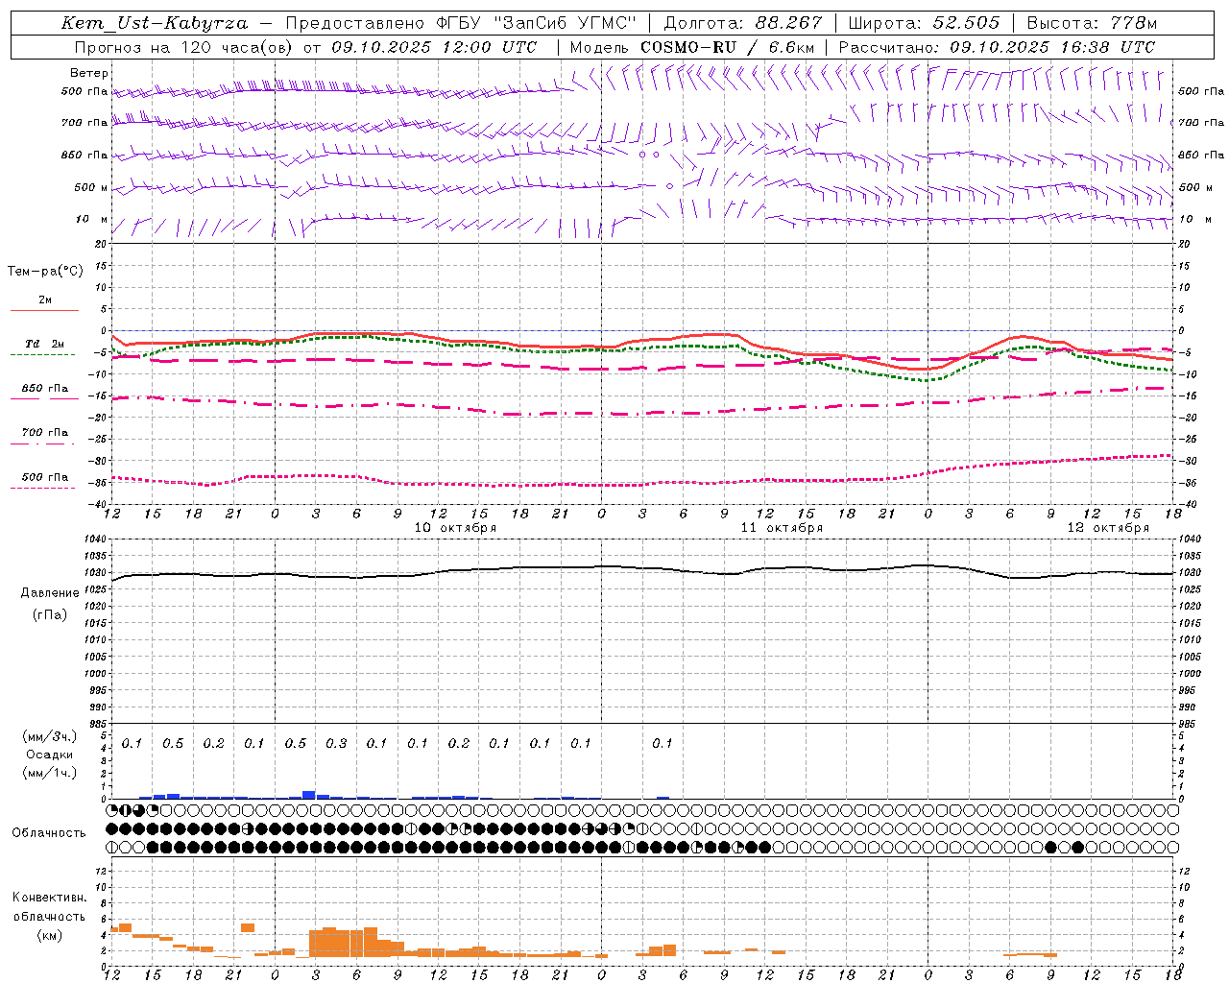
Task: Click the 850 гПа temperature legend entry
Action: tap(44, 390)
